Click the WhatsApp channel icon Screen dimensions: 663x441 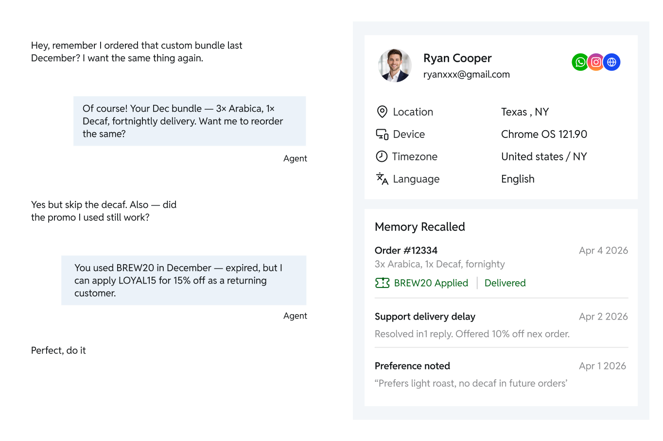coord(580,62)
